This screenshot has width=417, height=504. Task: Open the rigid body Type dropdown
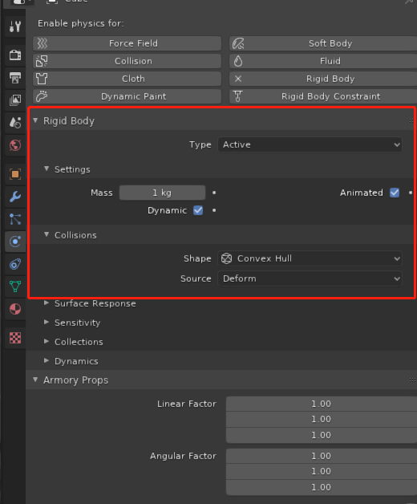(x=310, y=144)
